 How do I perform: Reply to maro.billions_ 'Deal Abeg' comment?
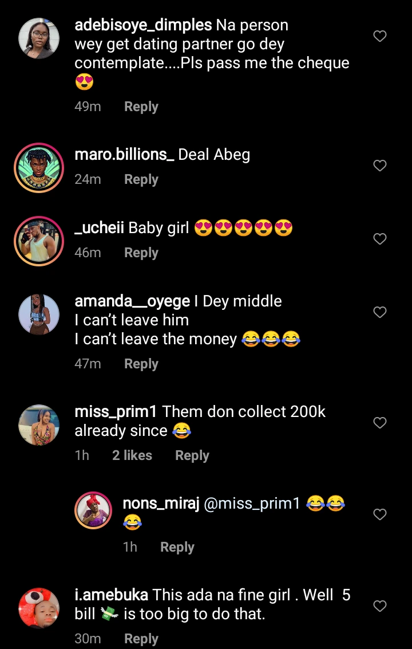[141, 179]
